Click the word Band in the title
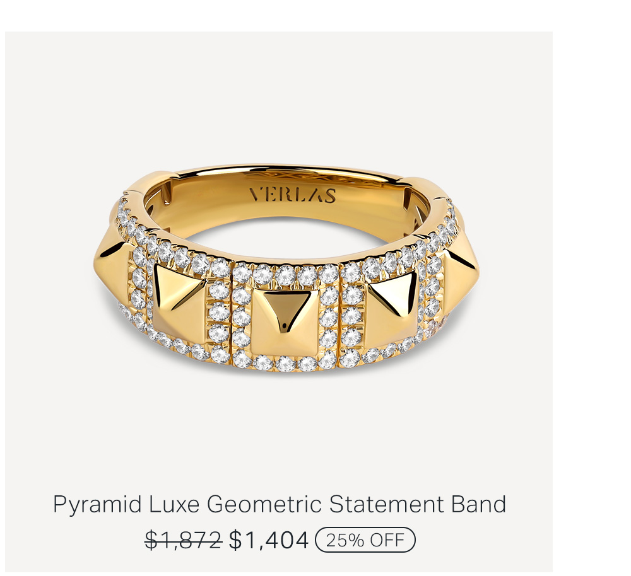Screen dimensions: 631x576 point(478,504)
